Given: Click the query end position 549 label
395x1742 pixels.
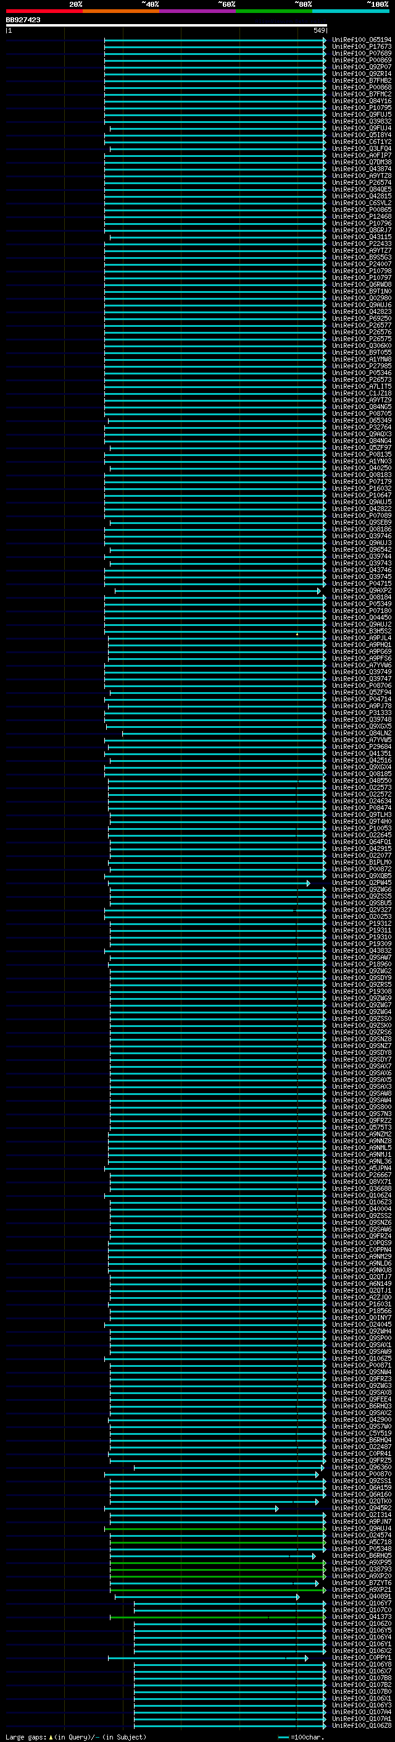Looking at the screenshot, I should point(319,30).
